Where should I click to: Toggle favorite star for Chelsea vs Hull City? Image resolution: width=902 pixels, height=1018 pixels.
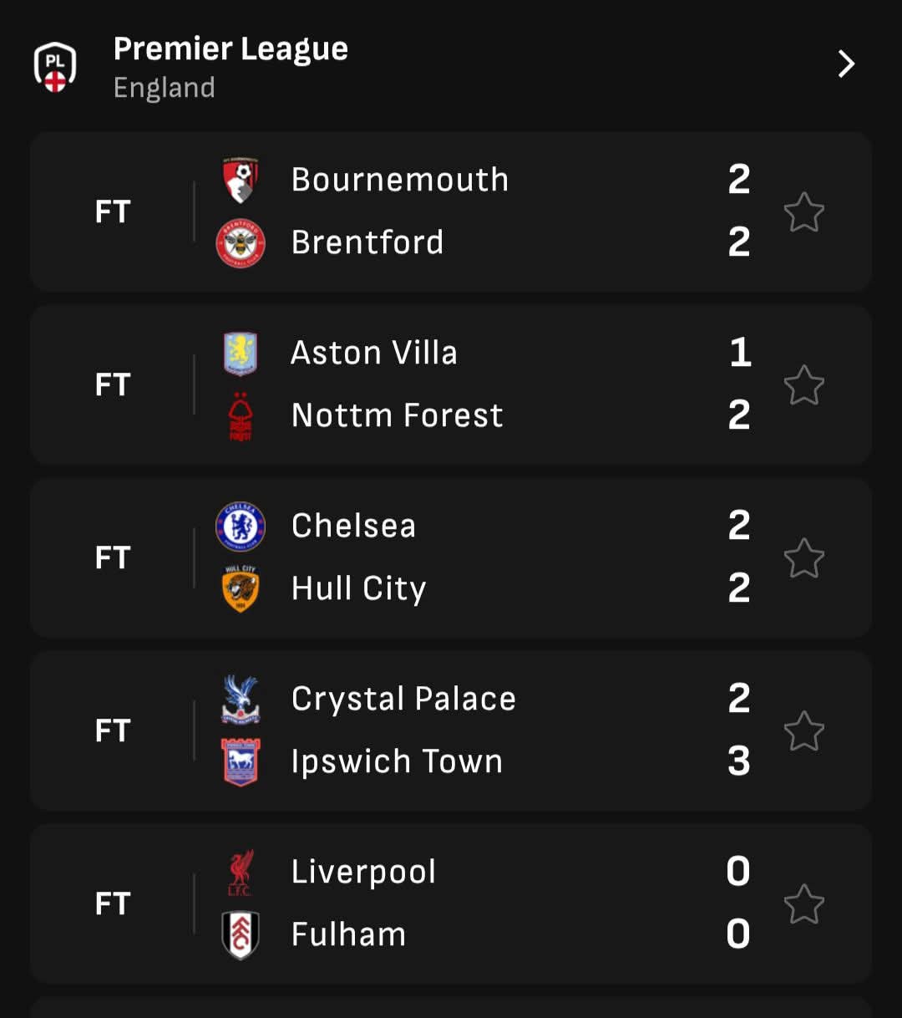coord(804,558)
